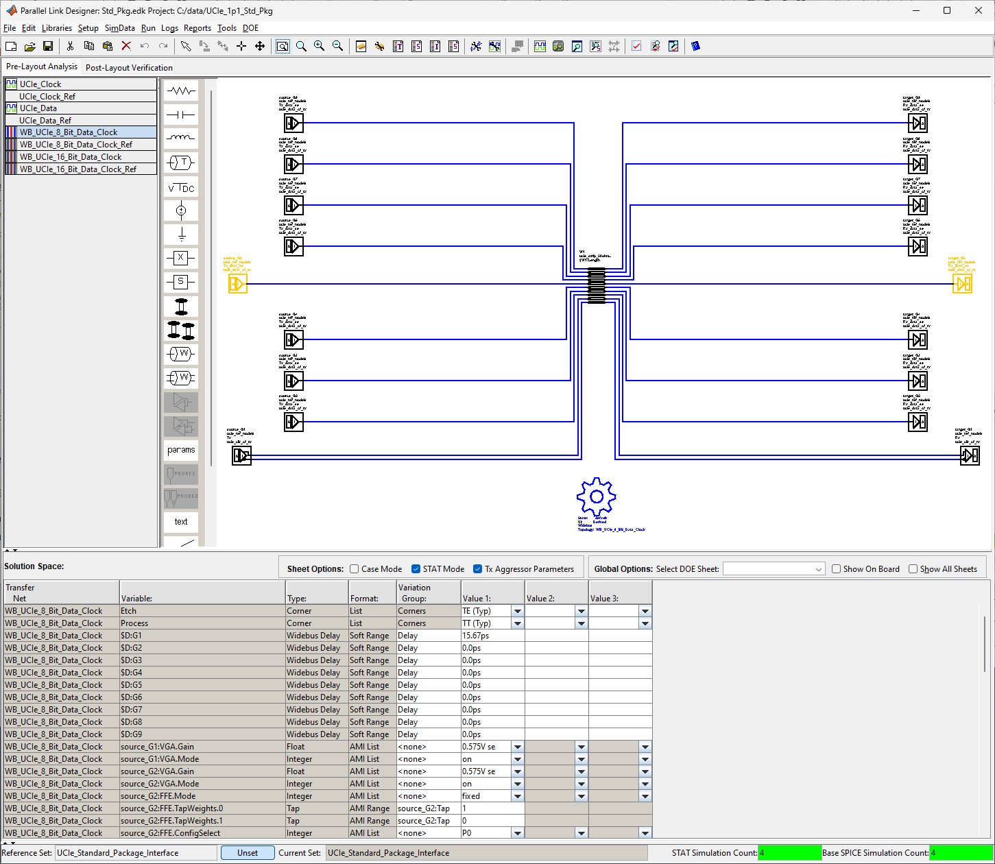The height and width of the screenshot is (864, 995).
Task: Click the params palette button
Action: pyautogui.click(x=181, y=450)
